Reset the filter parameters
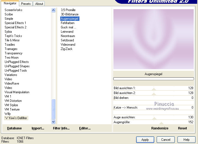The image size is (198, 144). coord(183,128)
